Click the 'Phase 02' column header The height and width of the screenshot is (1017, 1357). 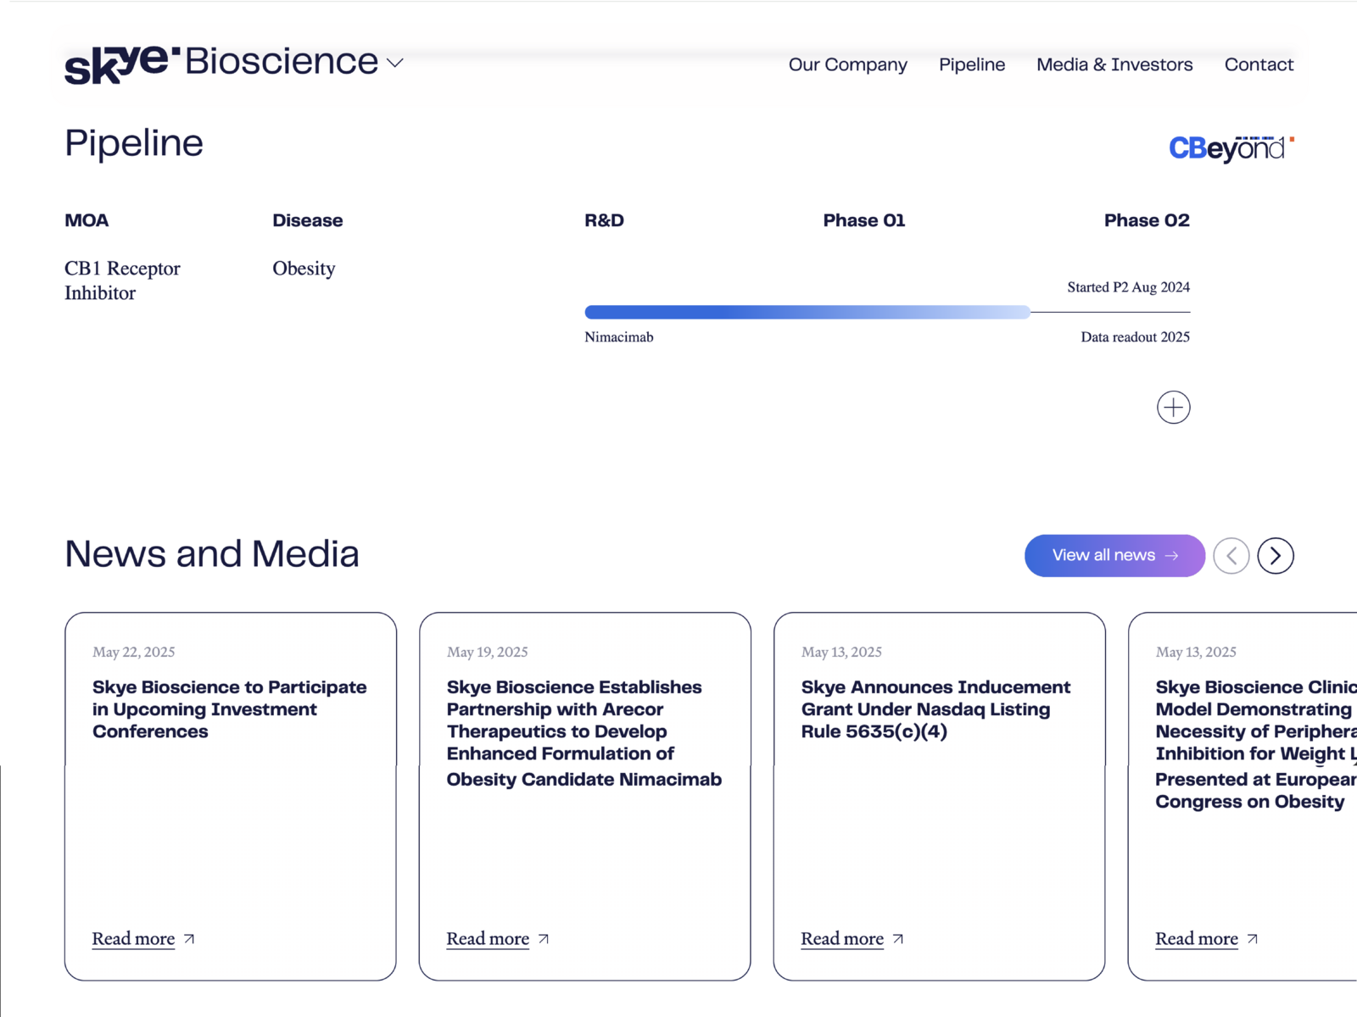pyautogui.click(x=1147, y=220)
